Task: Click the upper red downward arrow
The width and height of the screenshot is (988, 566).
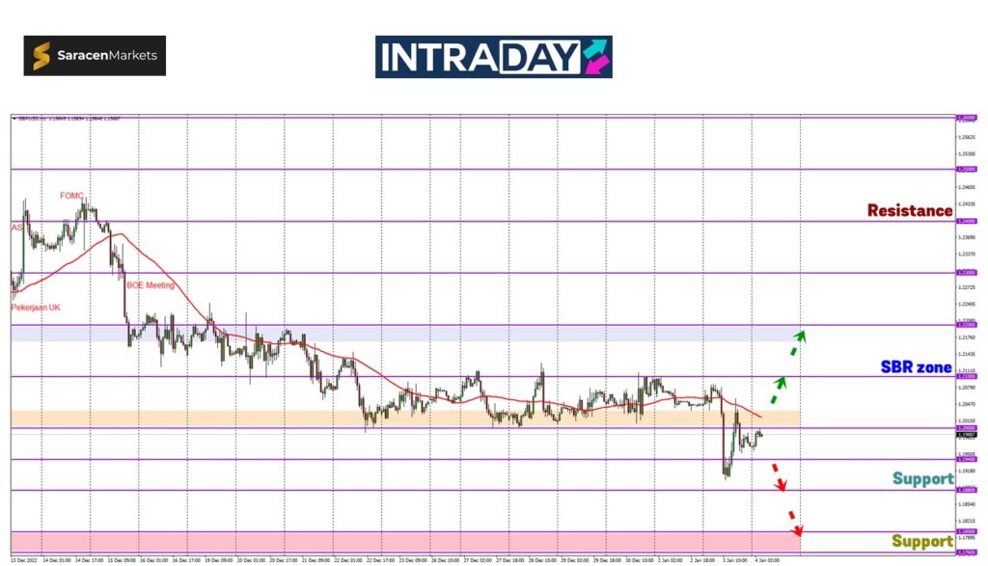Action: point(776,475)
